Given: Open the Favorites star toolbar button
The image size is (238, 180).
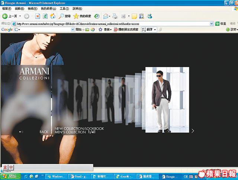Looking at the screenshot, I should point(82,16).
